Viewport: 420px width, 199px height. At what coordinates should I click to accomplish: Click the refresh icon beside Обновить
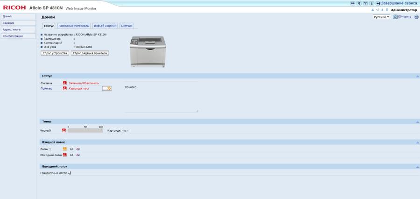[395, 17]
